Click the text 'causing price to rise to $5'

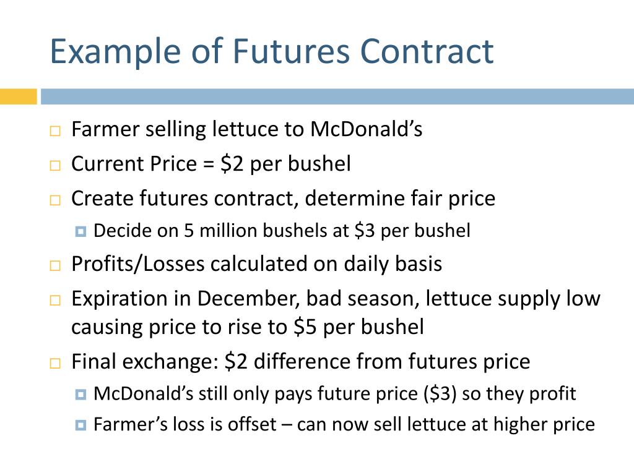[x=194, y=327]
